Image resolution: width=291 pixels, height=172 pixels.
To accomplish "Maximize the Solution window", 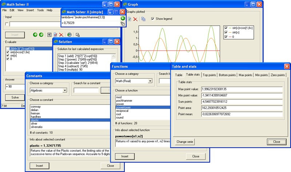I will (111, 42).
